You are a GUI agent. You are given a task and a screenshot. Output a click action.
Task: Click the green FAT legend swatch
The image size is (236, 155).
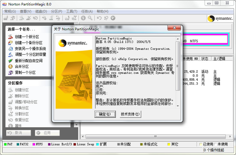pos(5,144)
